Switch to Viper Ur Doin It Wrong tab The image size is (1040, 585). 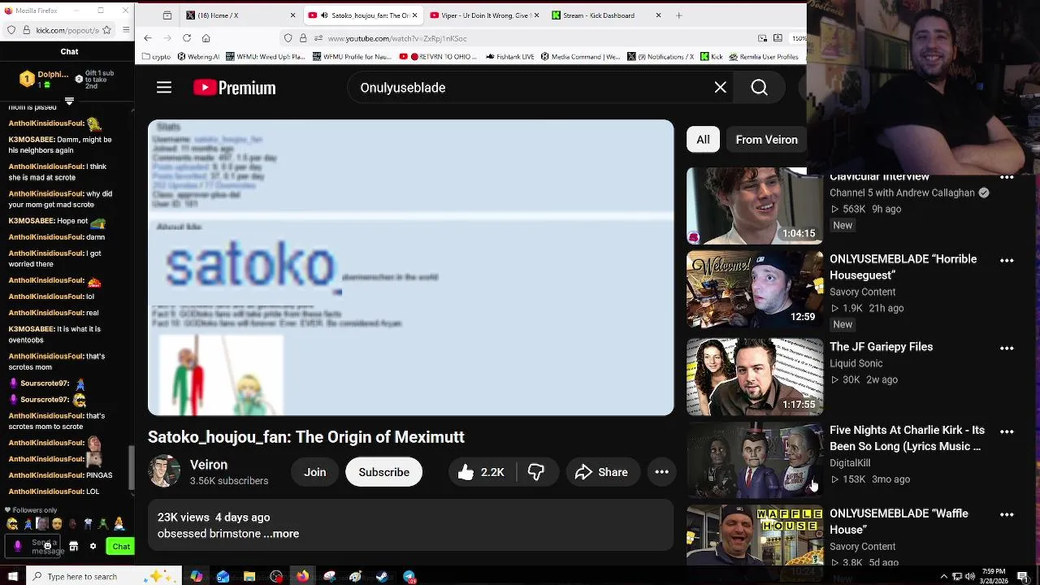pos(483,15)
